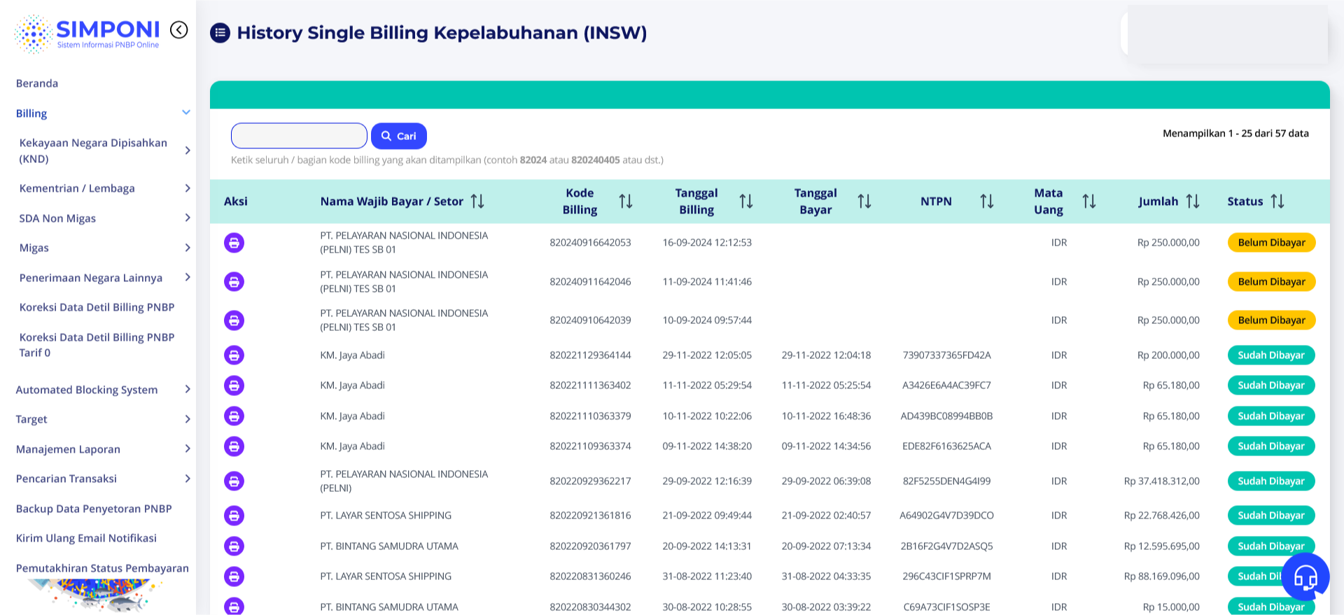Expand Pencarian Transaksi menu

(188, 479)
